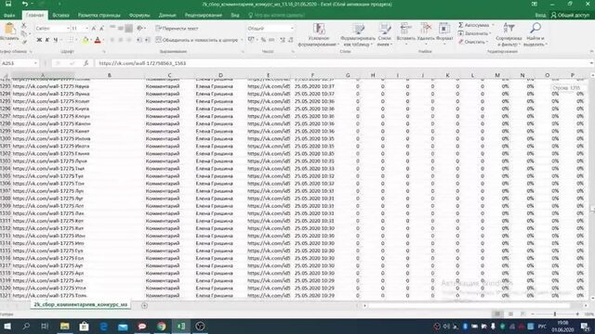Switch to the Formulas ribbon tab
595x334 pixels.
[139, 15]
